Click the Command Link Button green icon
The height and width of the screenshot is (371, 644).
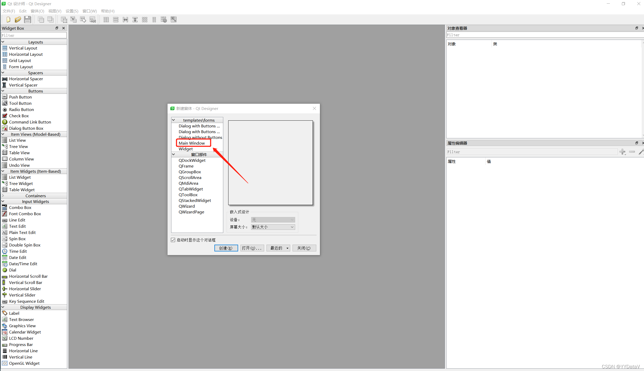[5, 122]
